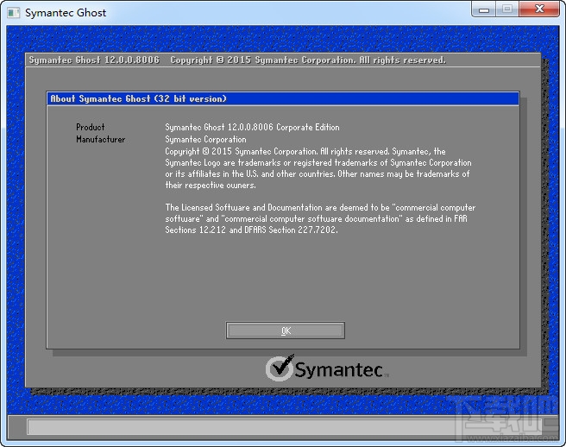566x447 pixels.
Task: Maximize the Symantec Ghost window
Action: (x=507, y=9)
